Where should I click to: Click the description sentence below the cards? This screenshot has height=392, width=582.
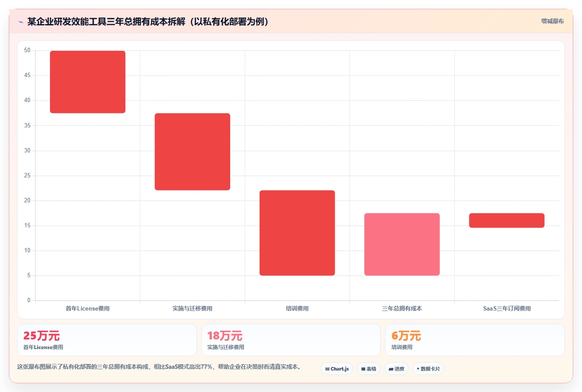pyautogui.click(x=160, y=367)
